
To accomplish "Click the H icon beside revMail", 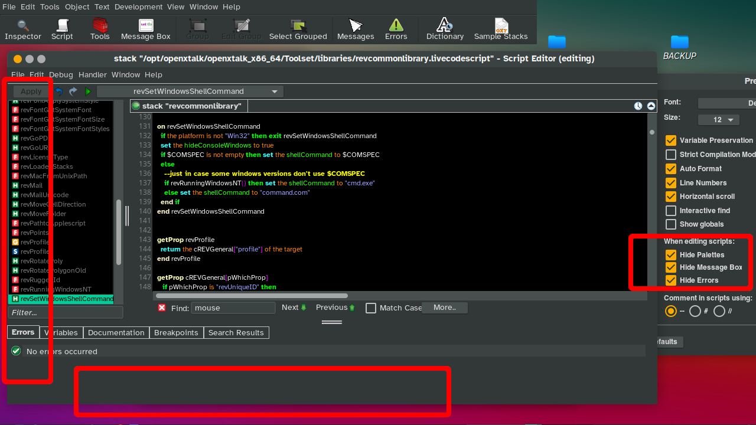I will click(15, 185).
